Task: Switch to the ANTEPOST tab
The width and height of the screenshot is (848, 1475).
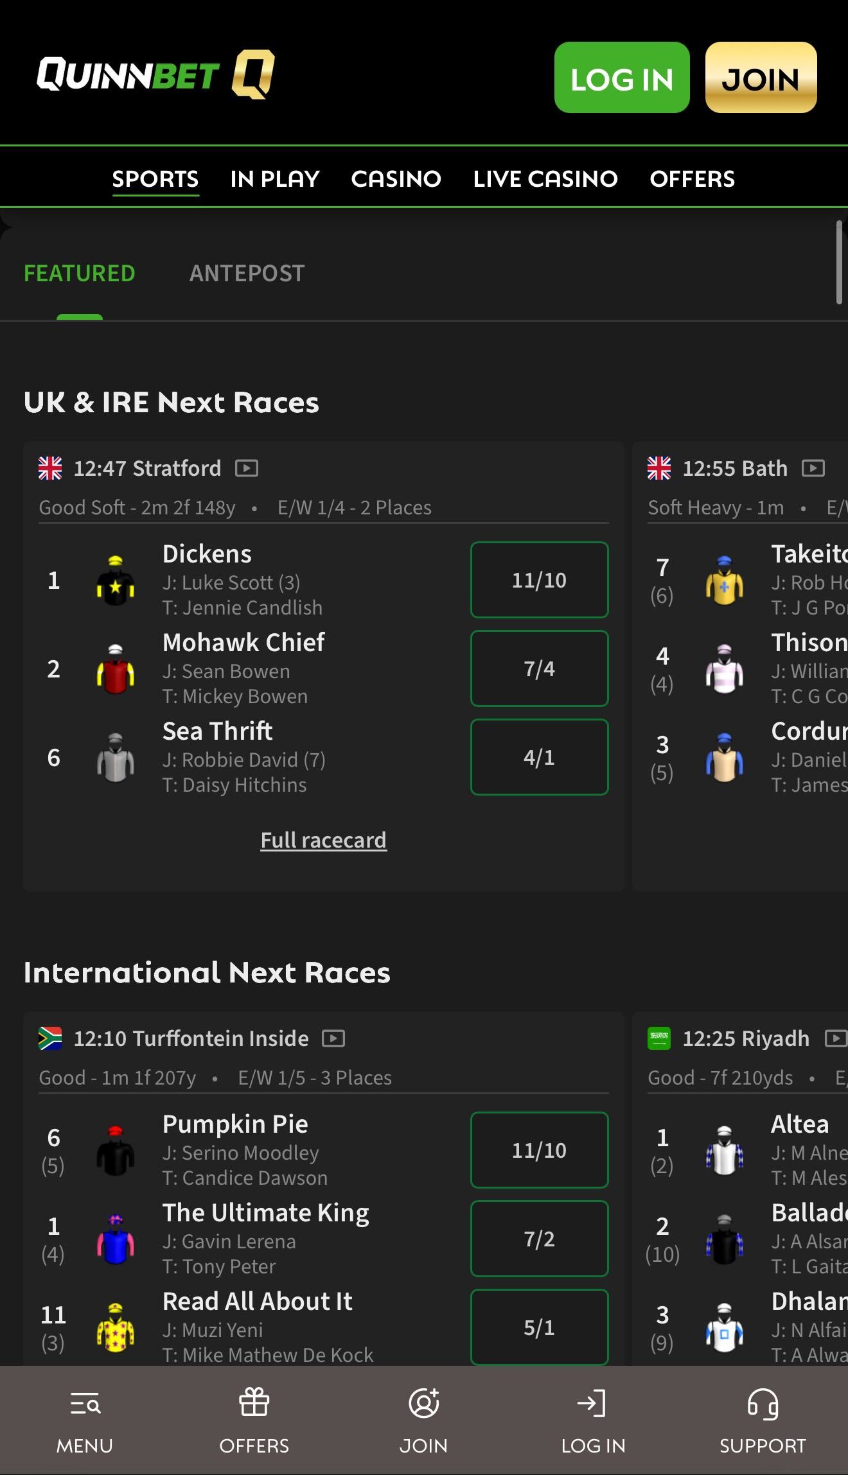Action: pos(247,274)
